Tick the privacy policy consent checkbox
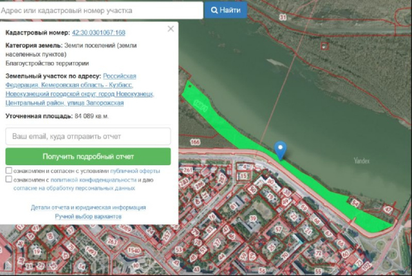The height and width of the screenshot is (276, 412). (8, 180)
